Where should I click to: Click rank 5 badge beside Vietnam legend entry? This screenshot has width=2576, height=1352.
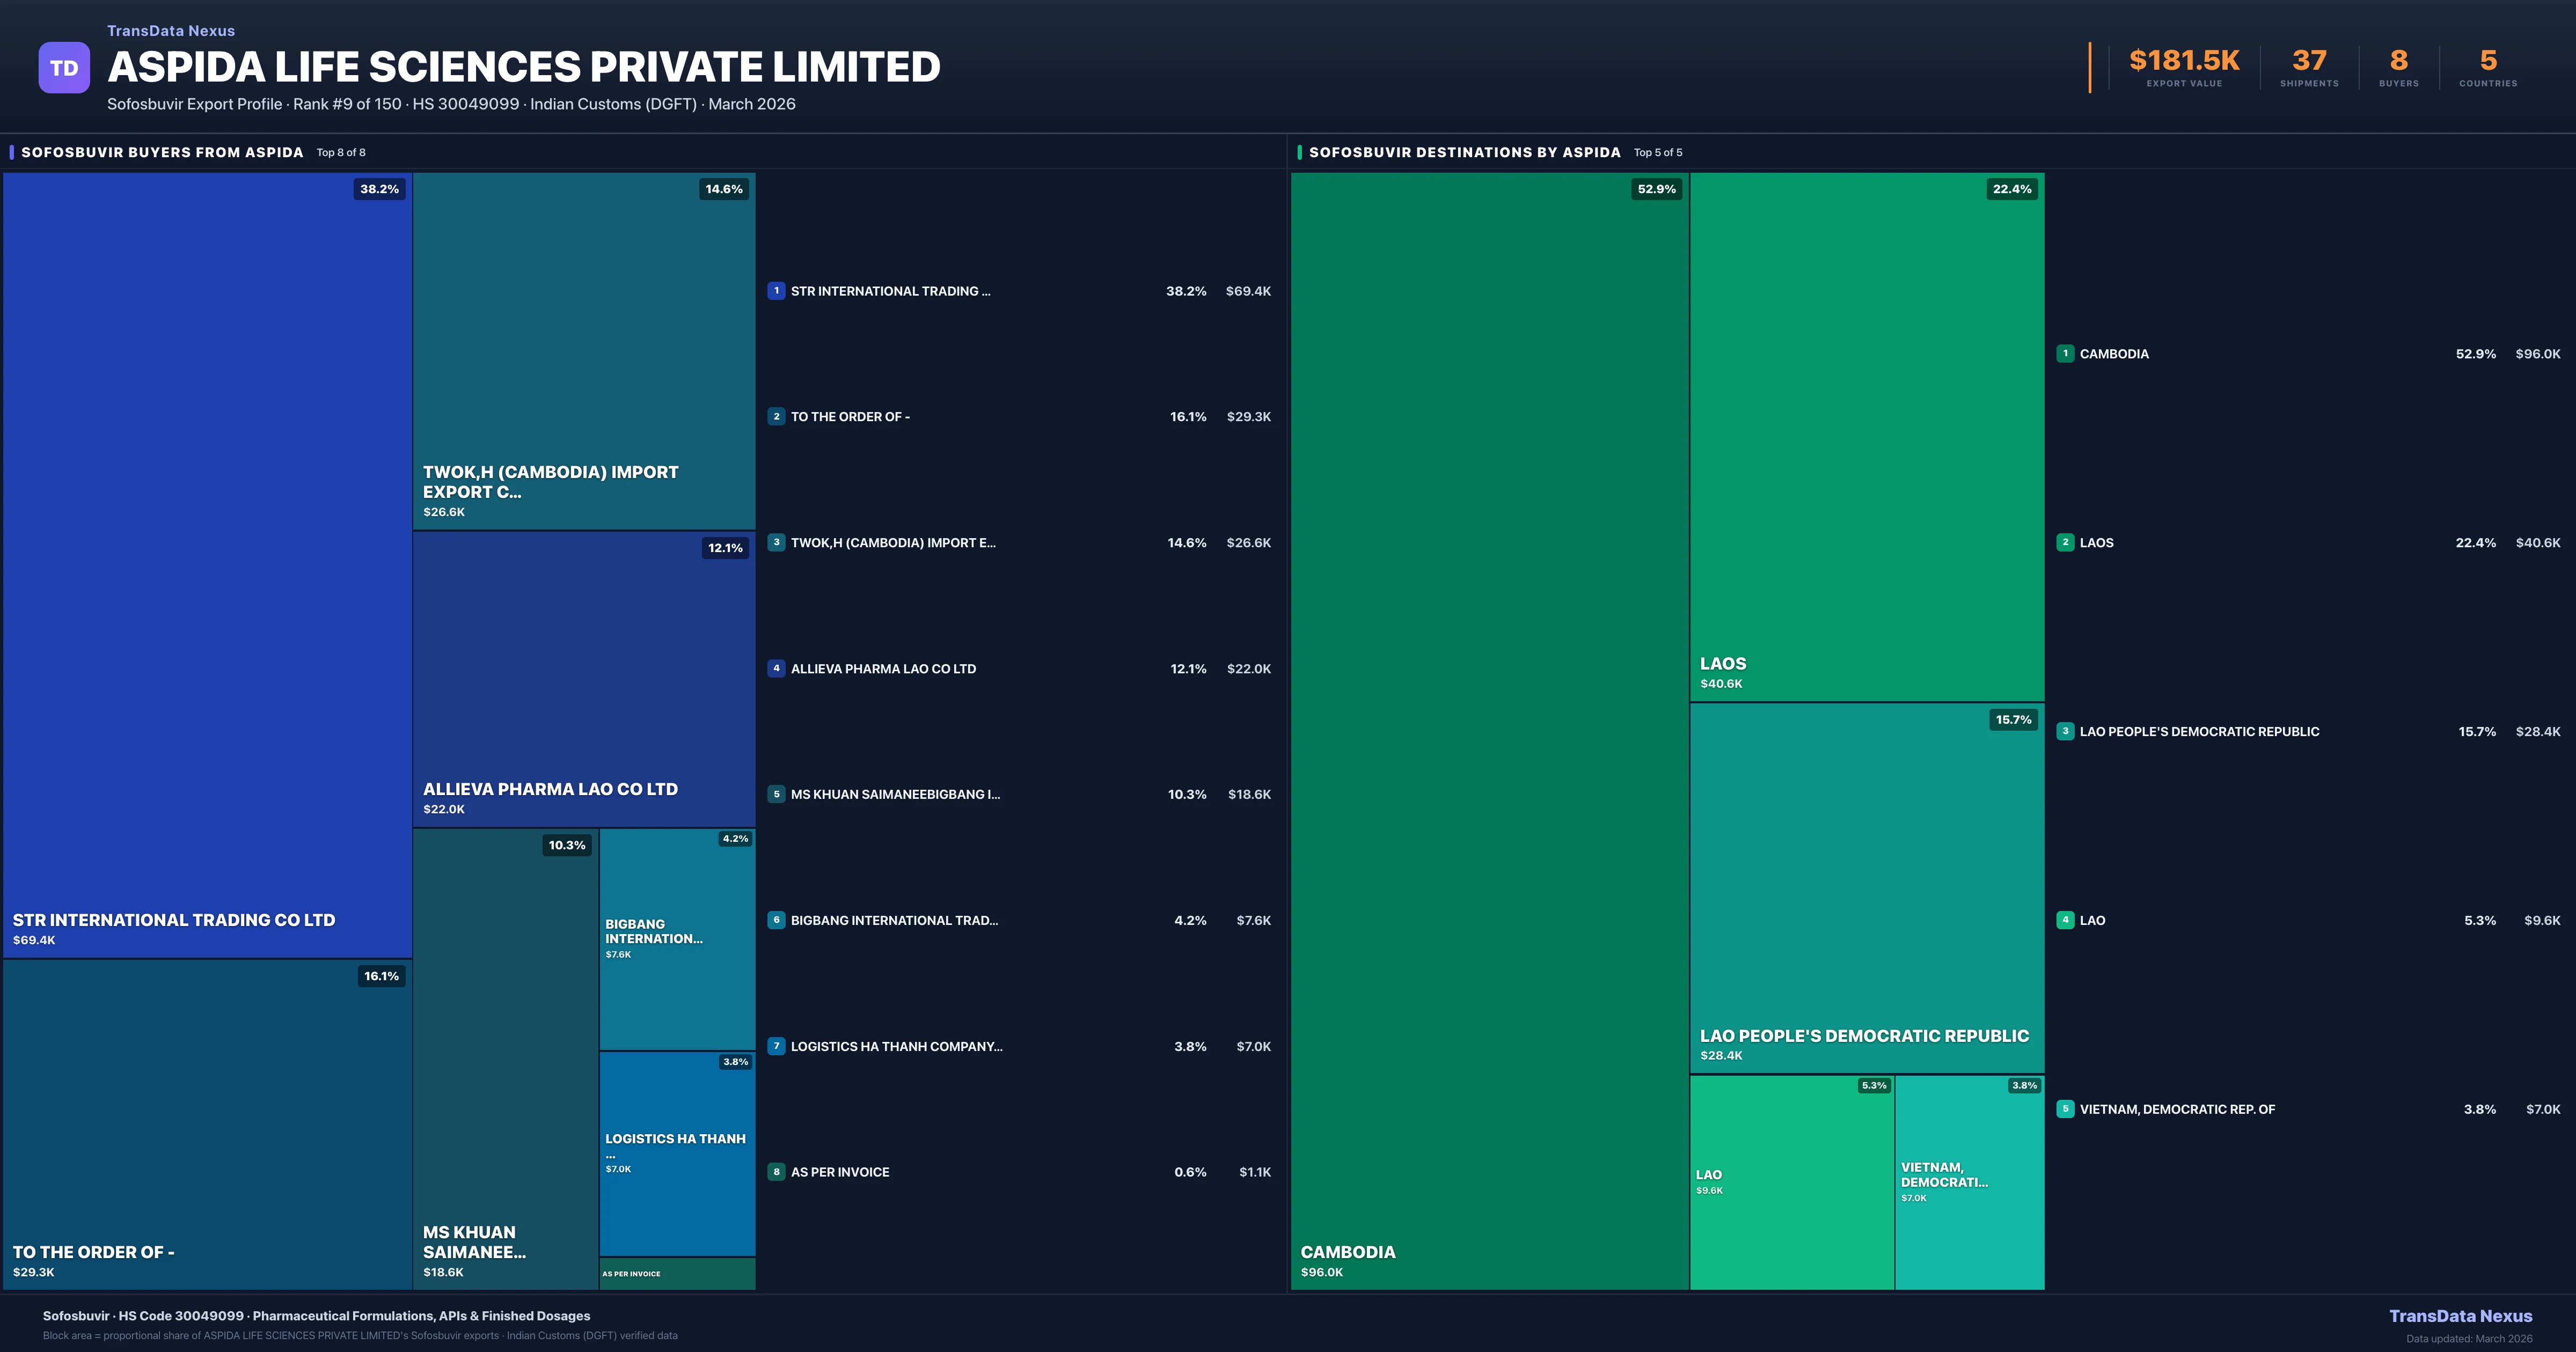2065,1109
